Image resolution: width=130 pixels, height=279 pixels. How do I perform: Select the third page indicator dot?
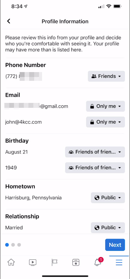point(19,245)
